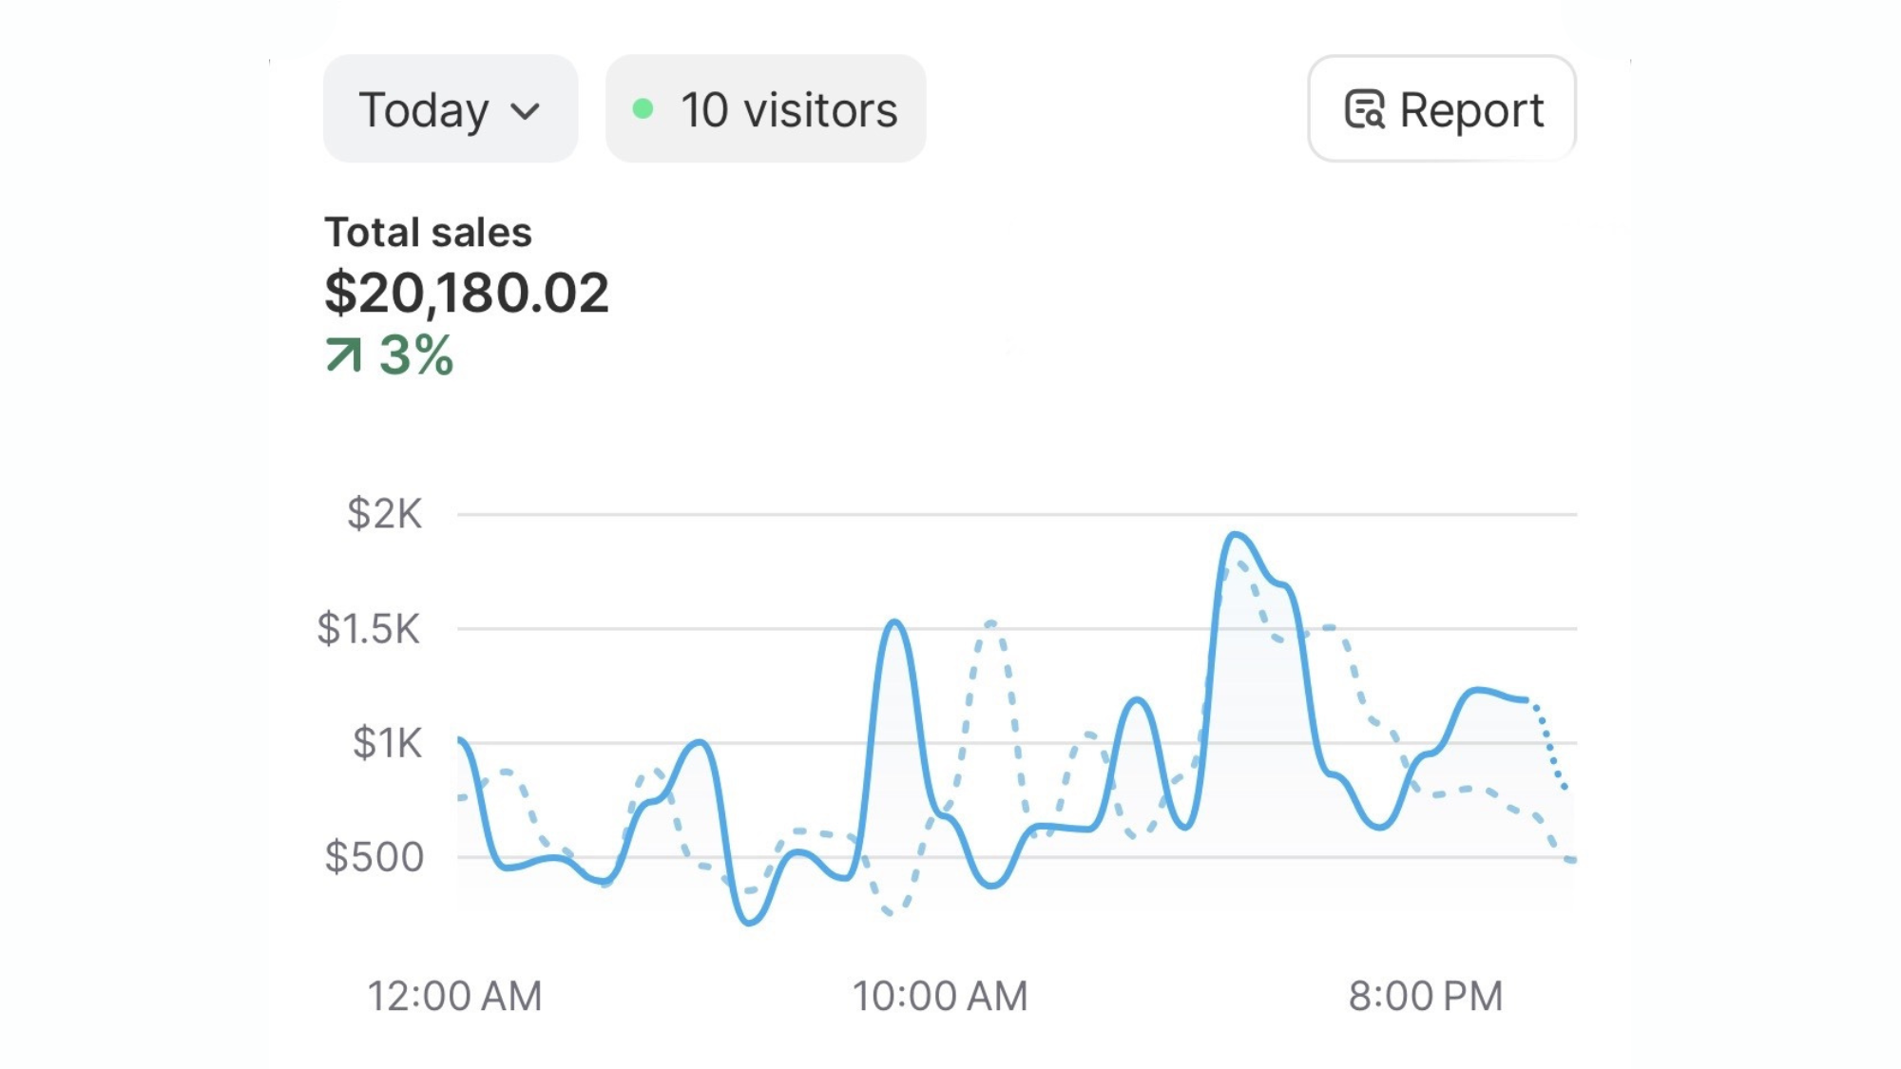Click the chevron beside Today
The height and width of the screenshot is (1069, 1901).
coord(525,112)
